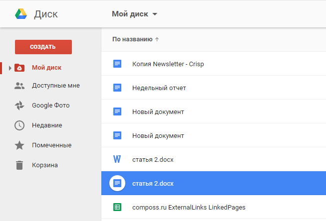Click the Docs icon beside Недельный отчет
This screenshot has height=221, width=326.
(117, 88)
